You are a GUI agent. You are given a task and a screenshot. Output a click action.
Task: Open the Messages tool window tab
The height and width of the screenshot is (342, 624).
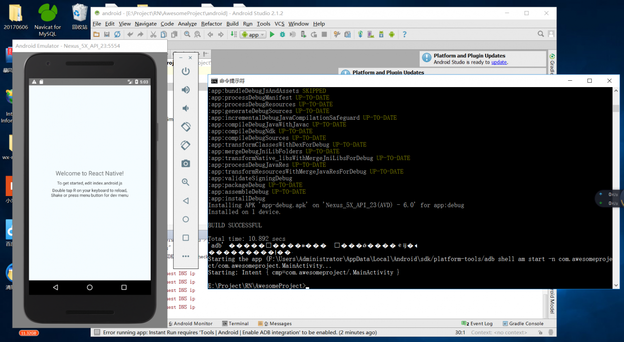274,324
